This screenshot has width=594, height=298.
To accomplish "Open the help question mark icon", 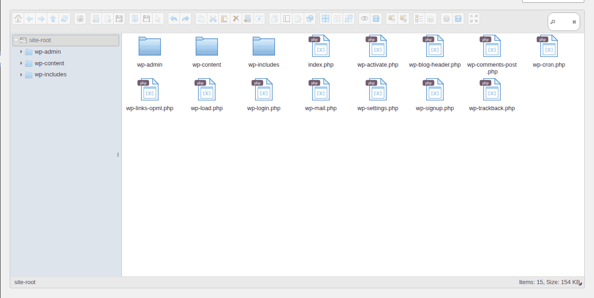I will click(458, 19).
